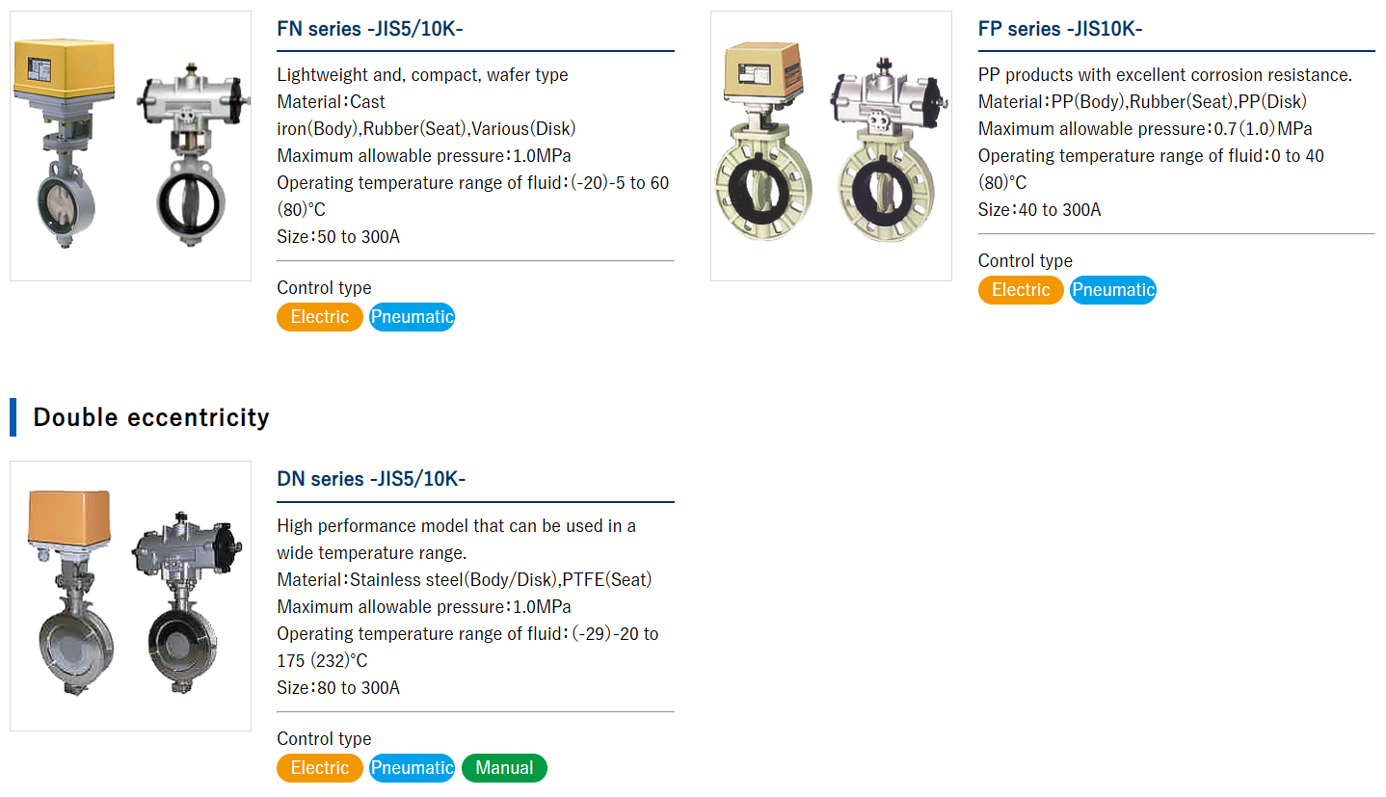This screenshot has width=1386, height=797.
Task: Open the FP series product image
Action: 831,146
